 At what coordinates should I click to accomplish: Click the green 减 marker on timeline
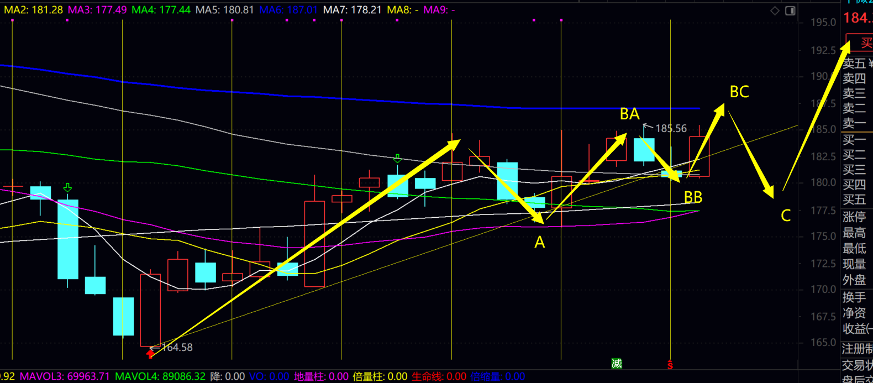point(617,363)
